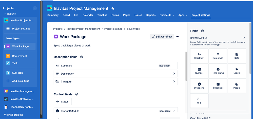The width and height of the screenshot is (253, 119).
Task: Expand the Description field row chevron
Action: (174, 74)
